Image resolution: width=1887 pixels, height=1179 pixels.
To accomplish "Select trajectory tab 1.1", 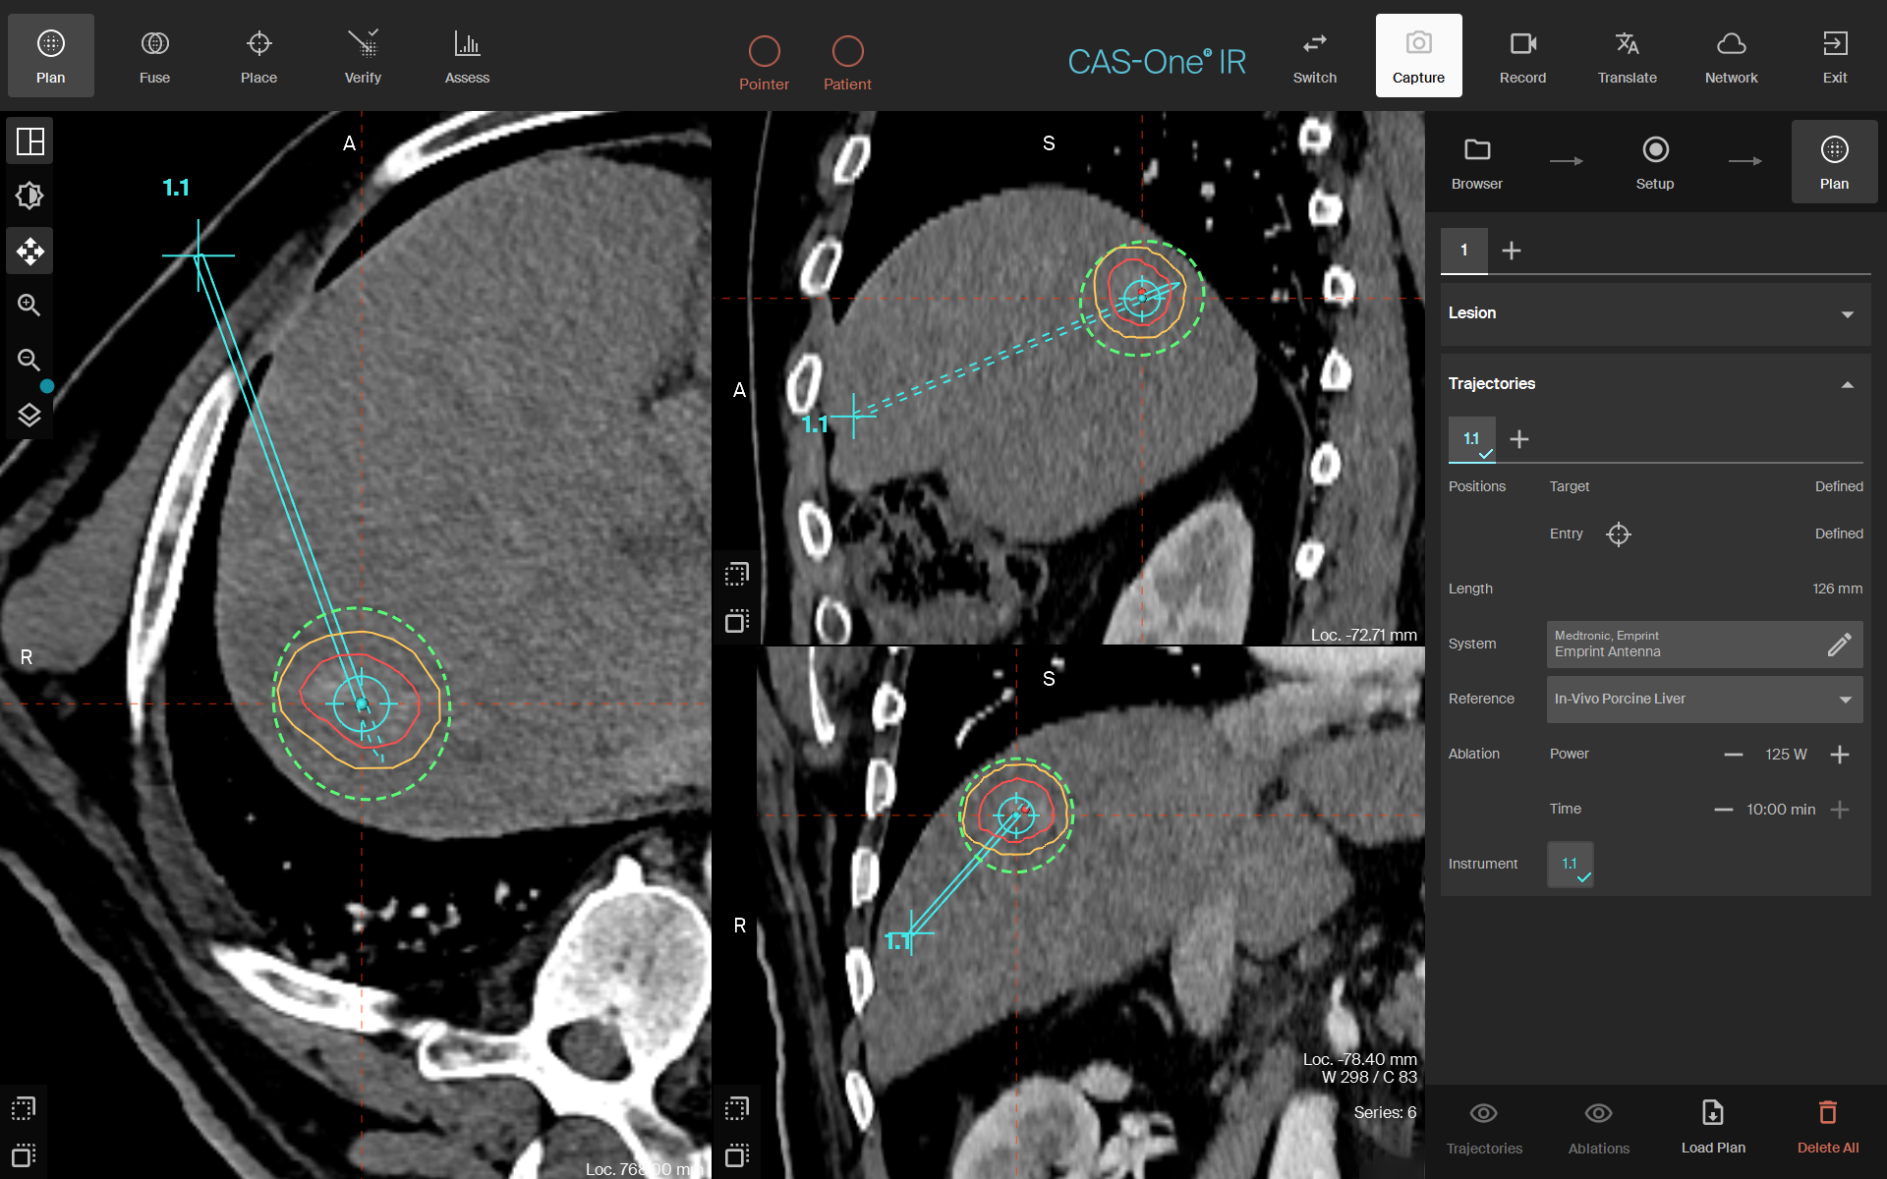I will click(1472, 439).
